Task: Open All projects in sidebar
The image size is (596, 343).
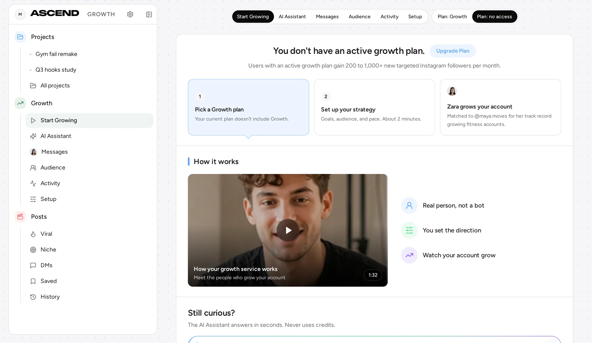Action: pos(89,86)
